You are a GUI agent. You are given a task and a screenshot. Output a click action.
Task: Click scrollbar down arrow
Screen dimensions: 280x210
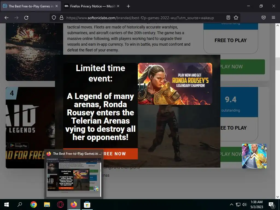[x=278, y=197]
